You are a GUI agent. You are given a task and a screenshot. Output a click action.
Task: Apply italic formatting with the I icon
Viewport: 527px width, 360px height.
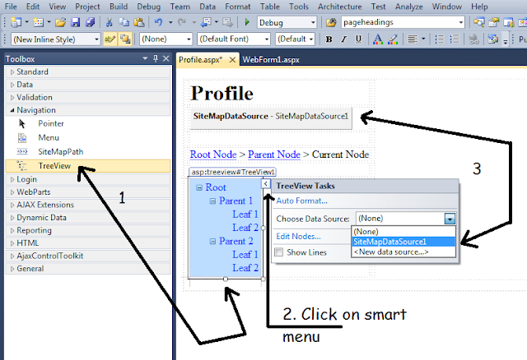(x=343, y=39)
